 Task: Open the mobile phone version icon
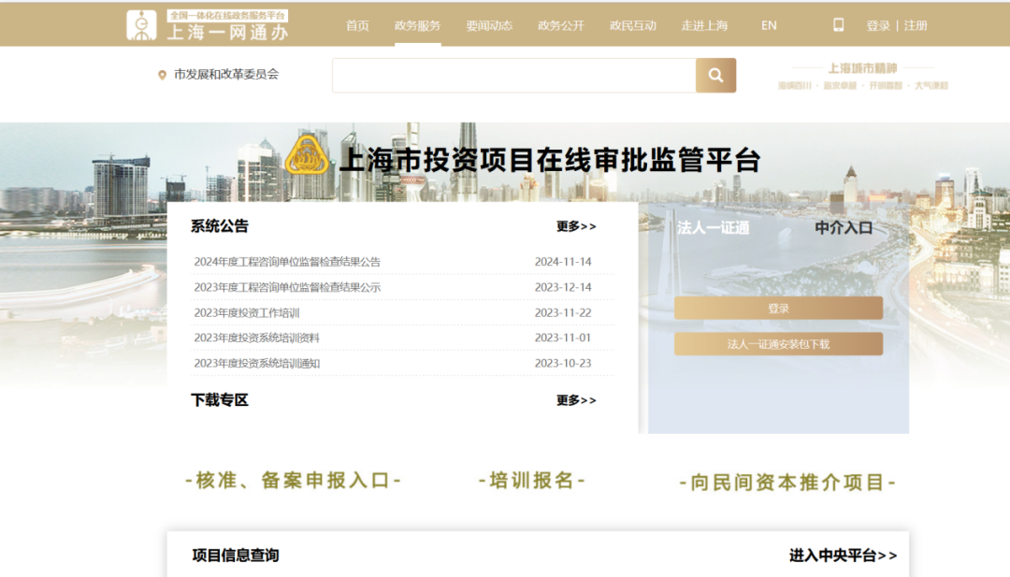838,25
